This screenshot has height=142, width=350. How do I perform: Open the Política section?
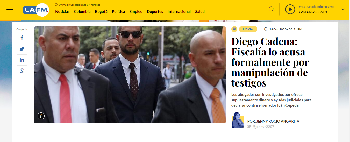118,12
